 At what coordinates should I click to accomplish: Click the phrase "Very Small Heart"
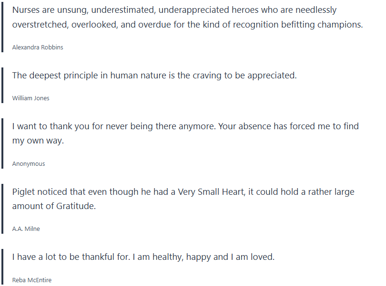pos(214,192)
